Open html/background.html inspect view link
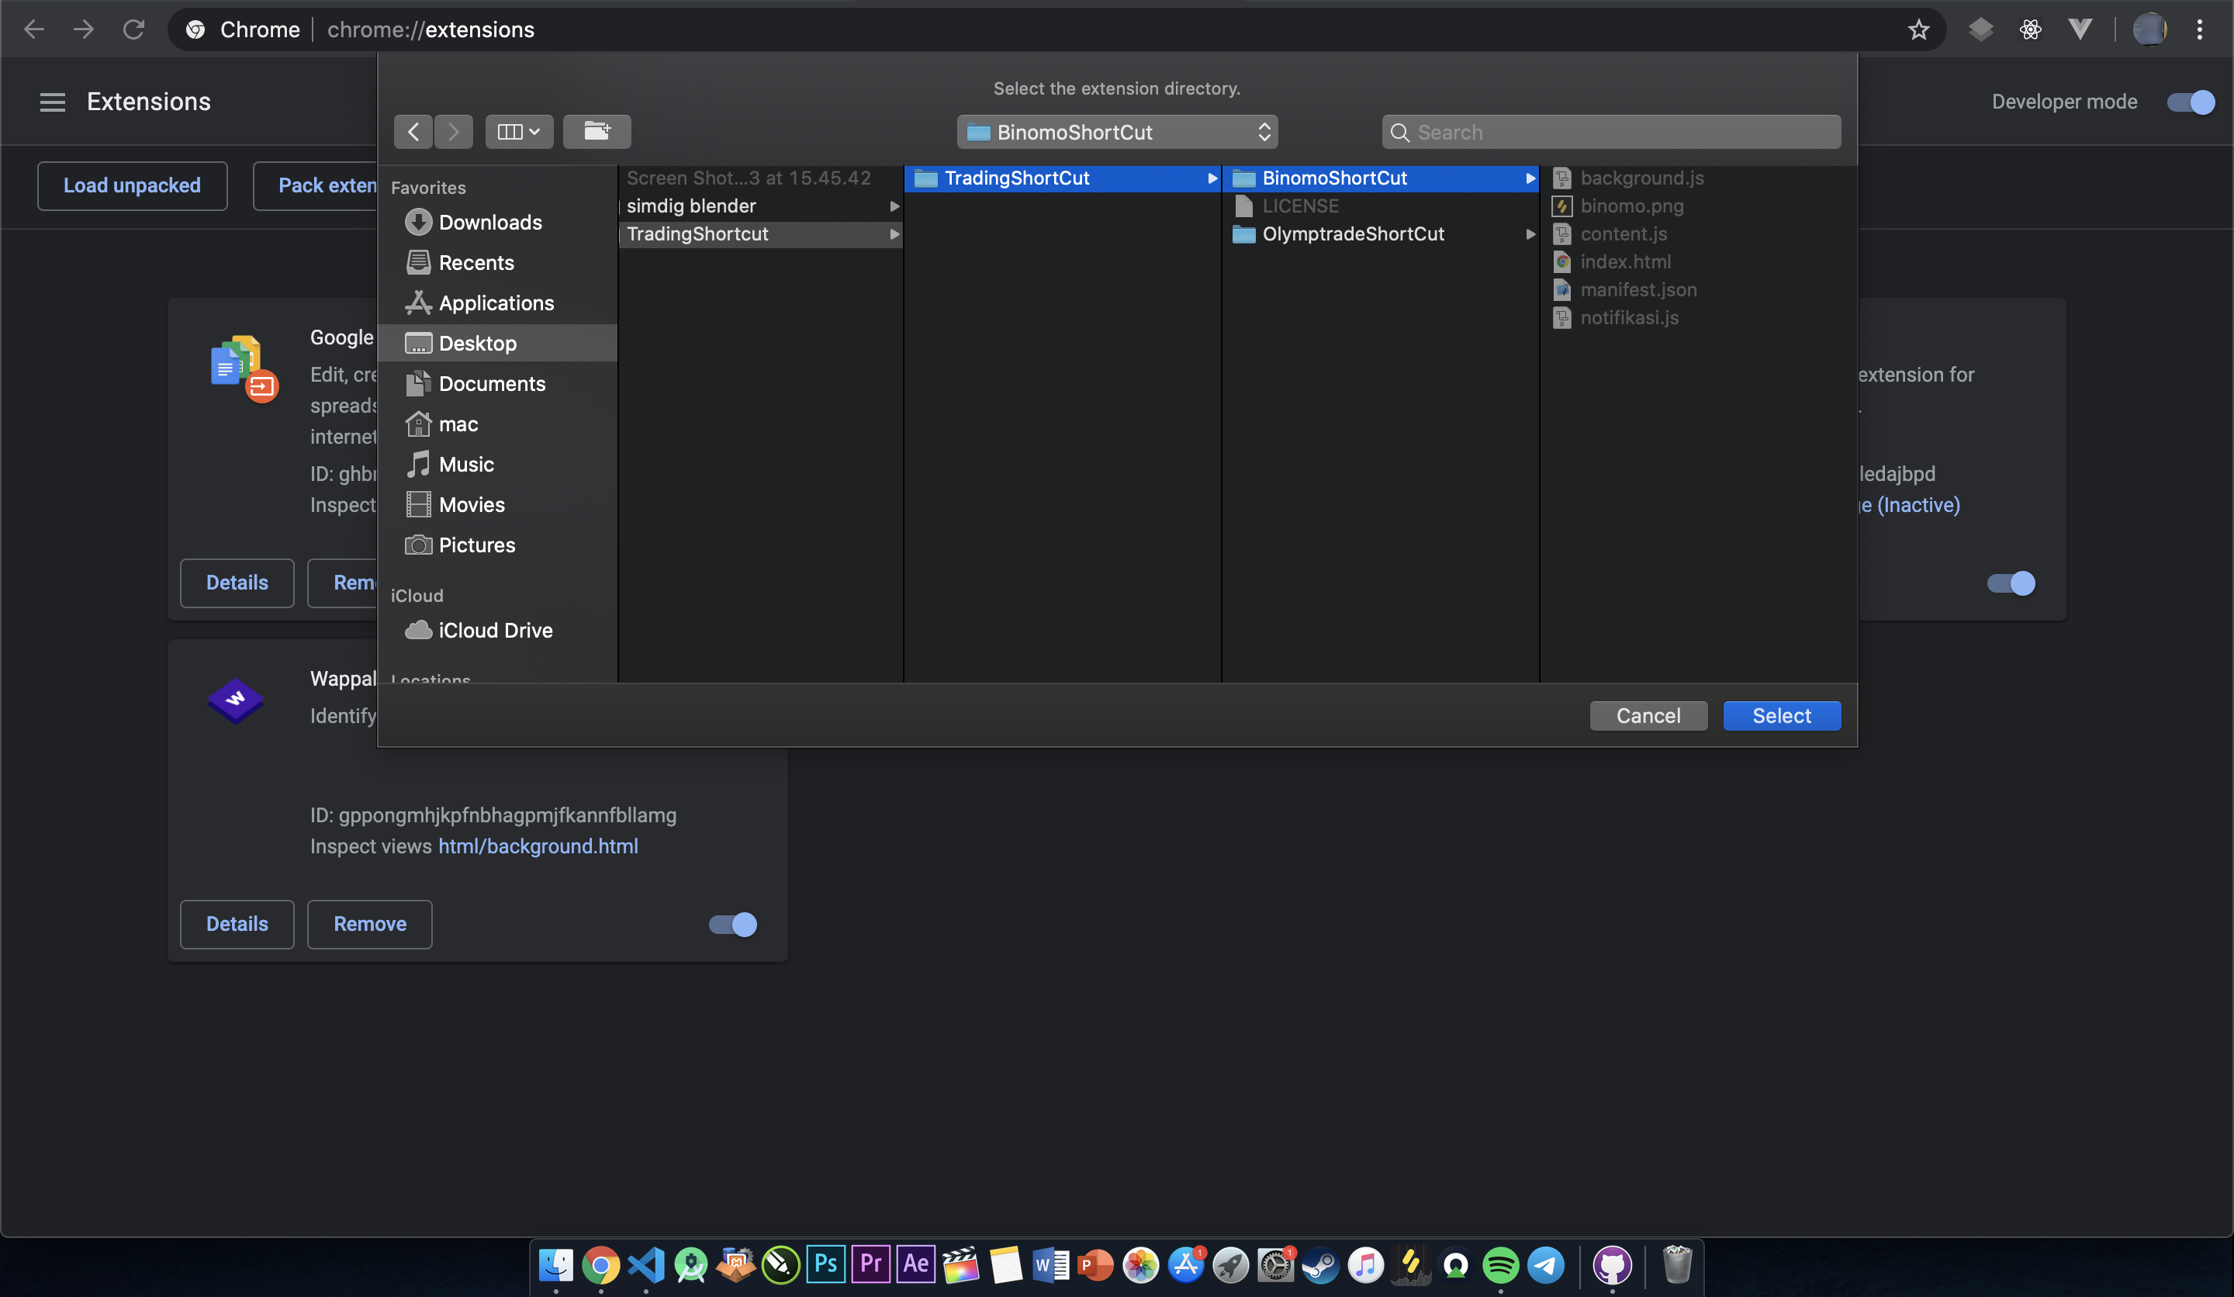 tap(538, 846)
